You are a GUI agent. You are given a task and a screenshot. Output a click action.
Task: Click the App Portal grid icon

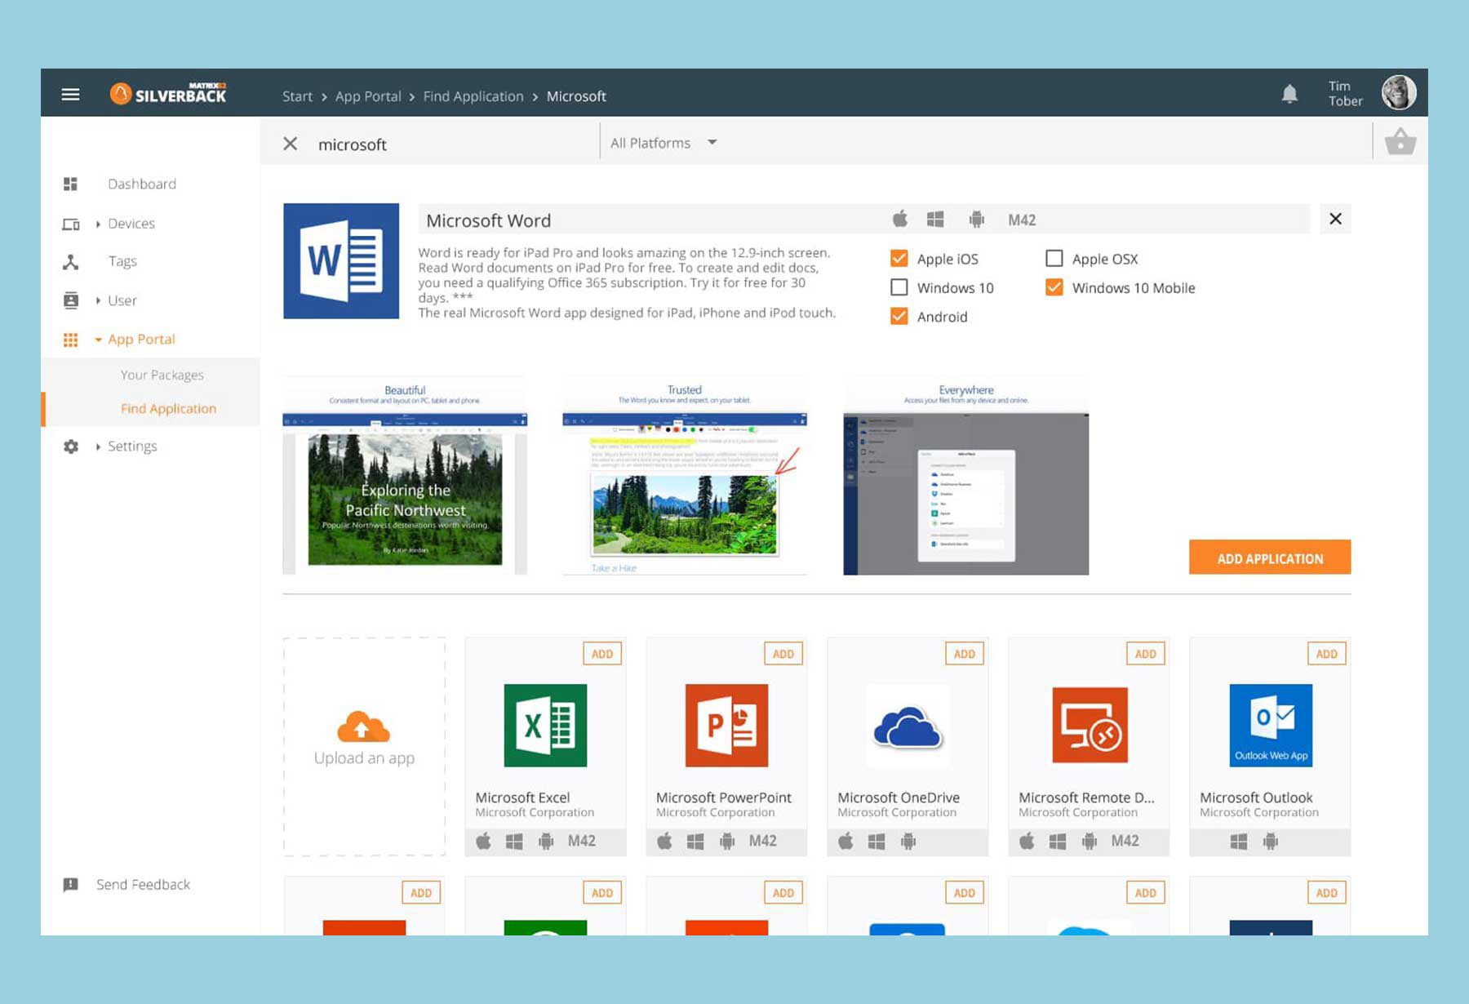pyautogui.click(x=71, y=340)
